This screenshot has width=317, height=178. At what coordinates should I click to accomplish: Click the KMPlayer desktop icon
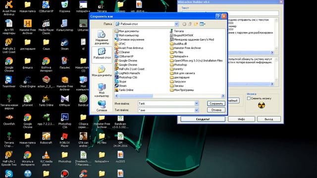pos(65,100)
